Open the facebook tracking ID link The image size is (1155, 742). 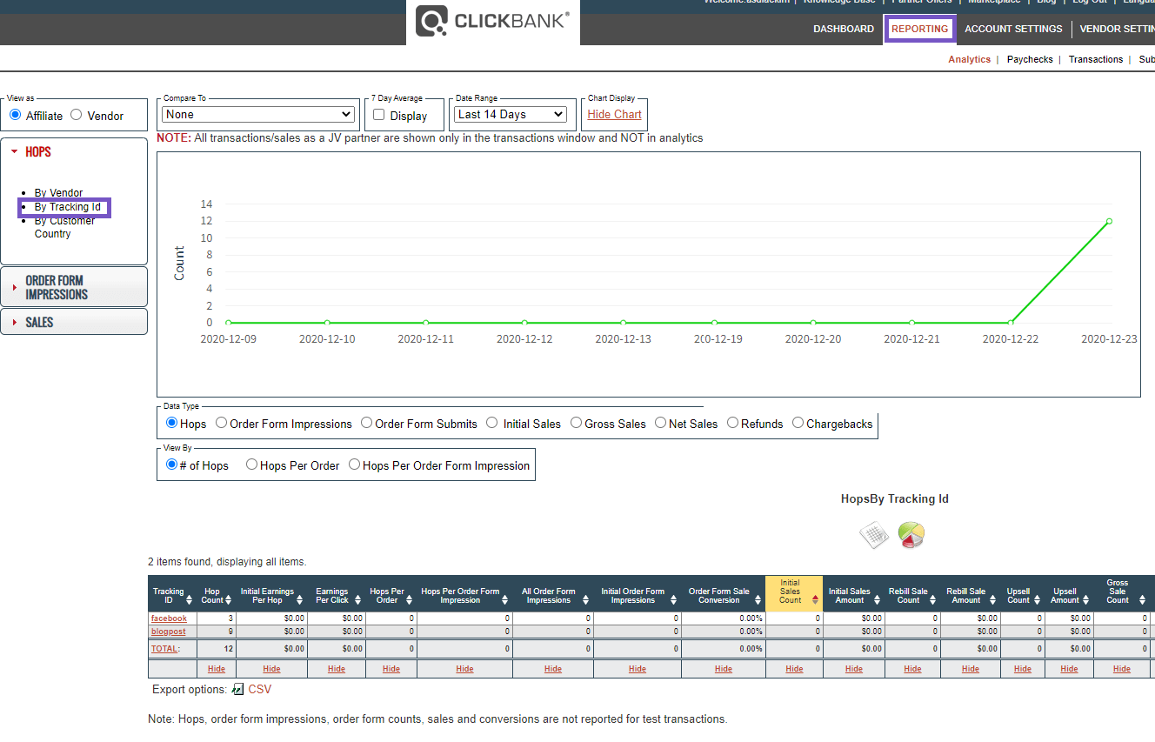pyautogui.click(x=169, y=618)
